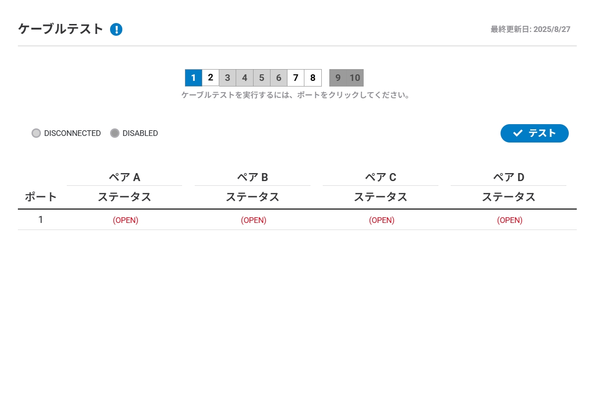Run the cable test with テスト button
This screenshot has height=412, width=589.
pos(534,134)
